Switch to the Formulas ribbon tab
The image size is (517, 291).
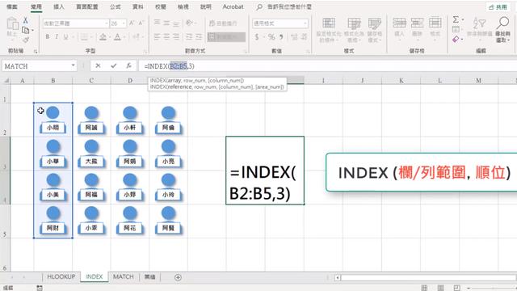click(115, 6)
